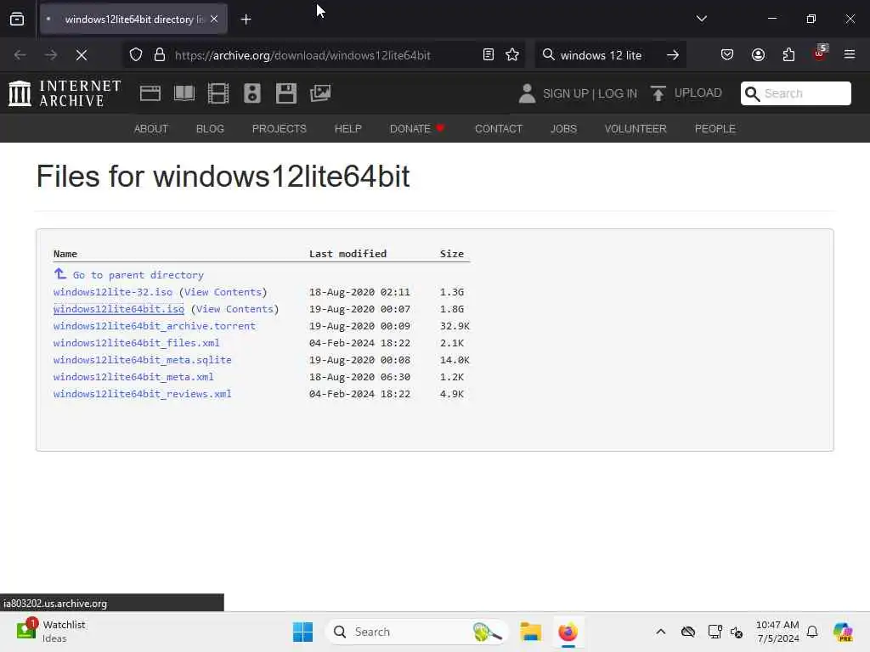The width and height of the screenshot is (870, 652).
Task: Open the Firefox View recent browsing icon
Action: click(17, 20)
